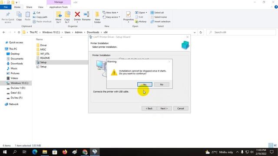The width and height of the screenshot is (278, 156).
Task: Expand the Easy access dropdown
Action: (111, 17)
